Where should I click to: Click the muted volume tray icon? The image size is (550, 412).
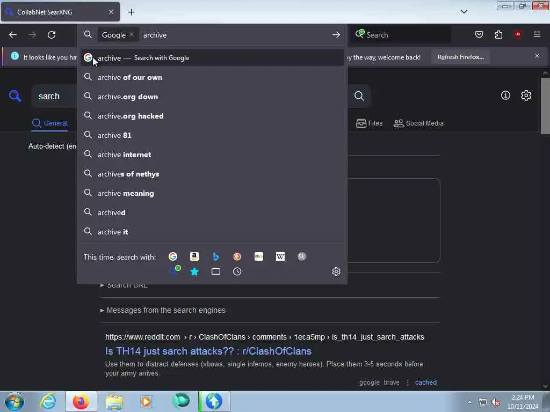(495, 402)
